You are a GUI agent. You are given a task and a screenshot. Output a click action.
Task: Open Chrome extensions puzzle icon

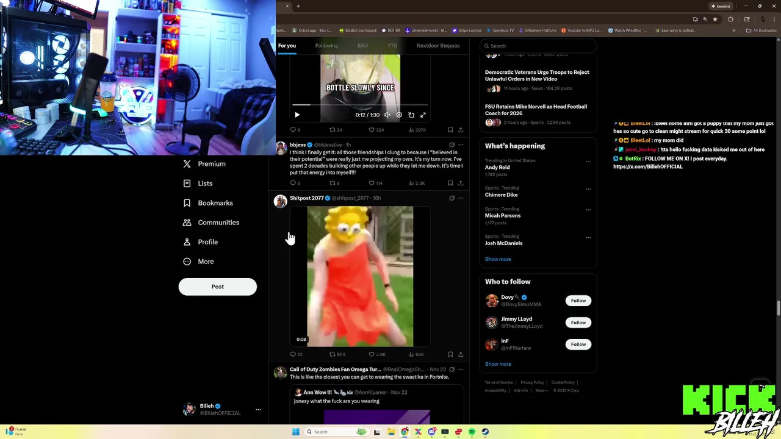[x=731, y=19]
